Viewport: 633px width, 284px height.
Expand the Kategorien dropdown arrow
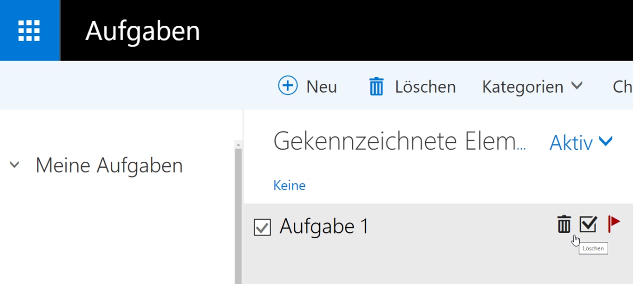tap(577, 85)
